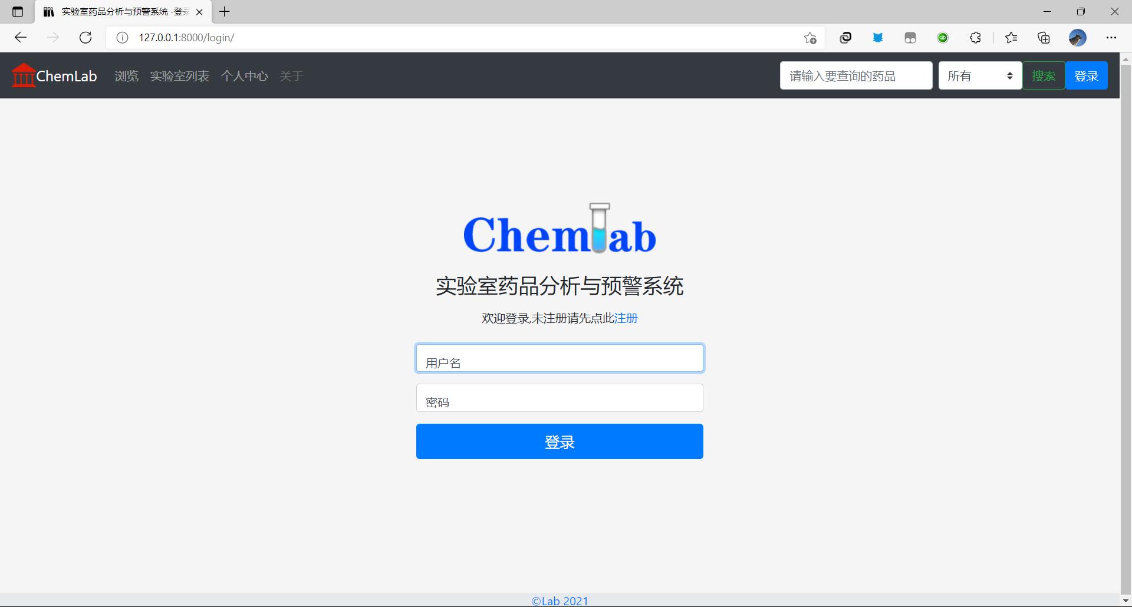
Task: Click the scrollbar up arrow
Action: [x=1126, y=59]
